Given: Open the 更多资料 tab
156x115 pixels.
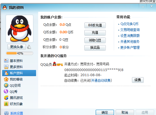Looking at the screenshot, I should [16, 67].
